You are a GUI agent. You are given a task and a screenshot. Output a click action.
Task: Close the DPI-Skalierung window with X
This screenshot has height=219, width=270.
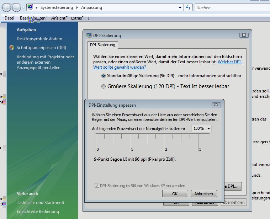(x=243, y=35)
